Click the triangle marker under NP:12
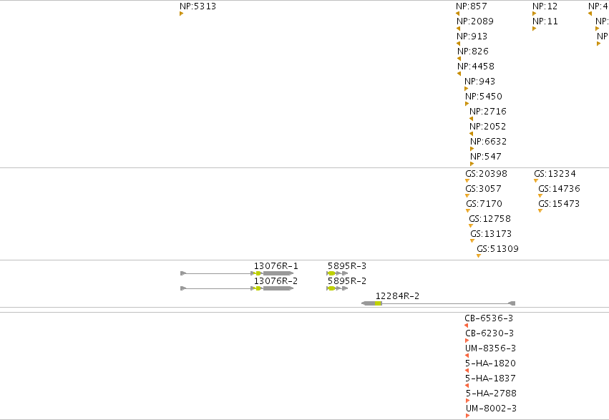 pyautogui.click(x=534, y=14)
